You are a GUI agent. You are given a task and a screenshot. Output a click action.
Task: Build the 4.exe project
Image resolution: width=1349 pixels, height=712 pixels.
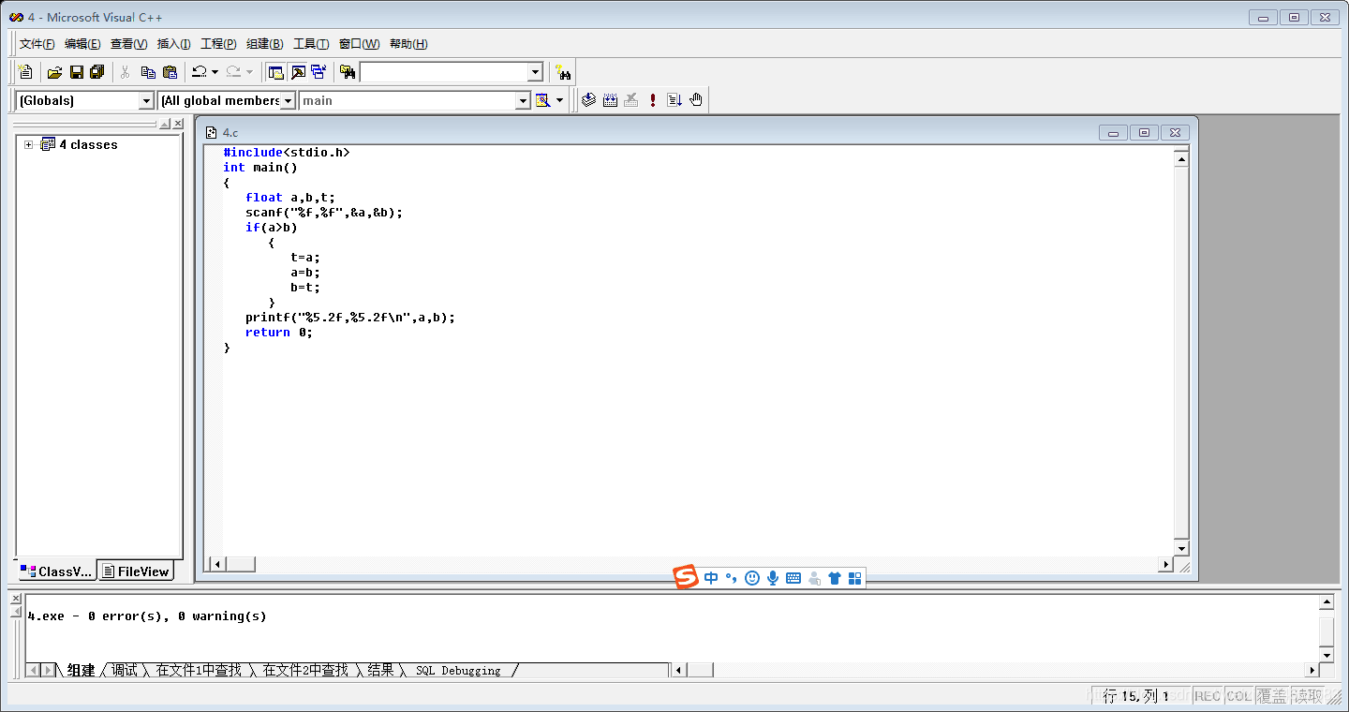[x=610, y=100]
